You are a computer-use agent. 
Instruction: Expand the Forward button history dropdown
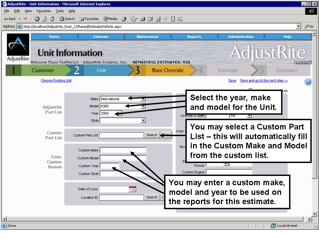pos(31,19)
